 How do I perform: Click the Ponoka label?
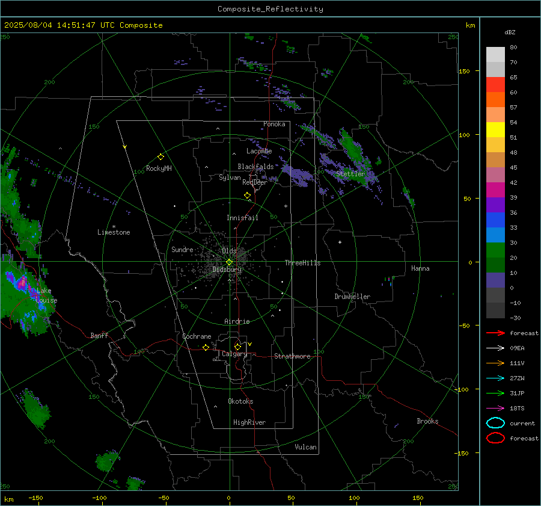[274, 124]
